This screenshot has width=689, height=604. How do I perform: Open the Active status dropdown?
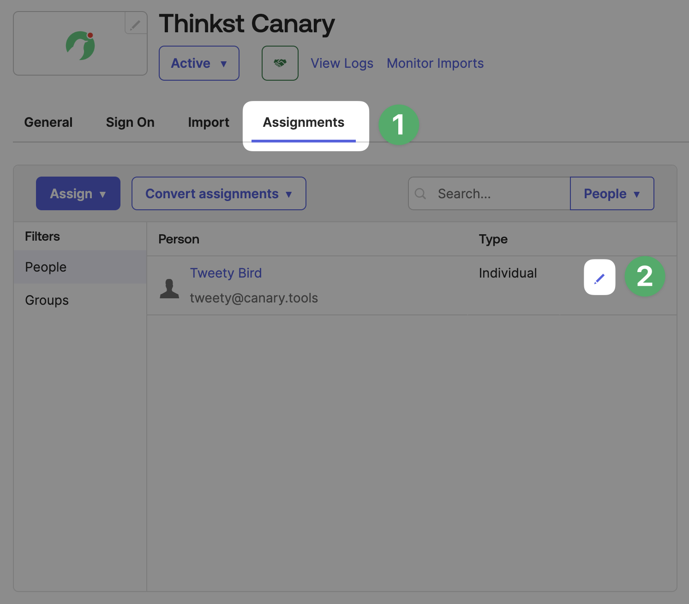[199, 63]
